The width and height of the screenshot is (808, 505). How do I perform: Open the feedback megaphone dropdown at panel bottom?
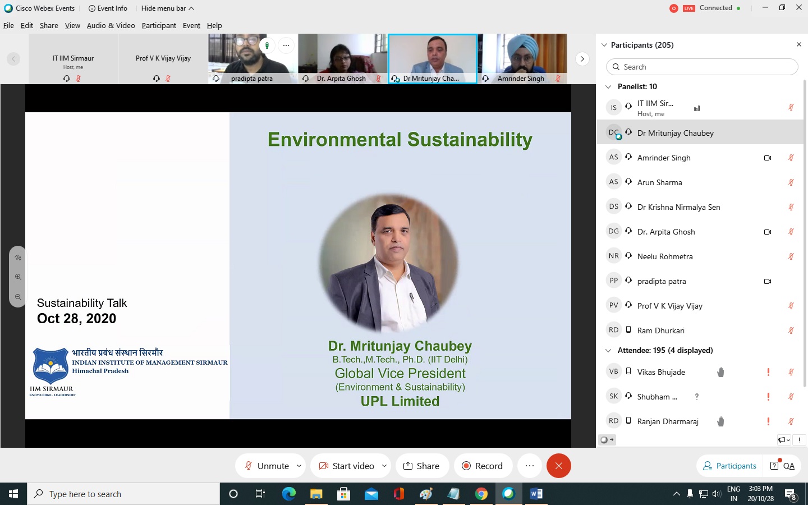[x=784, y=440]
